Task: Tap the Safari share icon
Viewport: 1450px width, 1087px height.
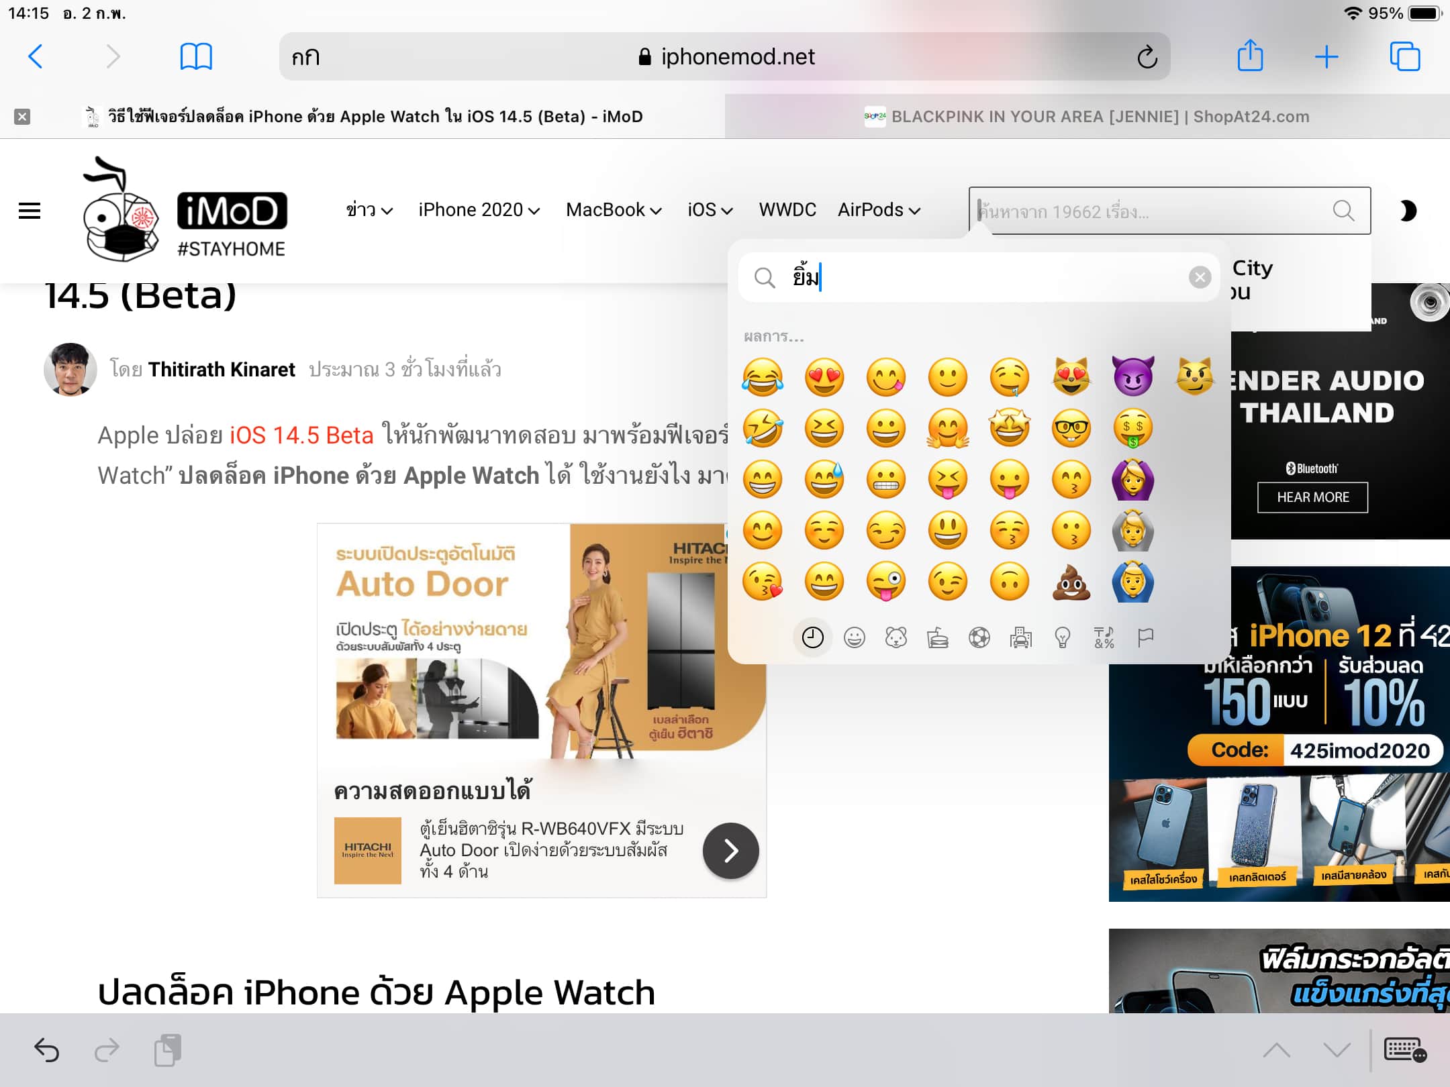Action: pyautogui.click(x=1250, y=56)
